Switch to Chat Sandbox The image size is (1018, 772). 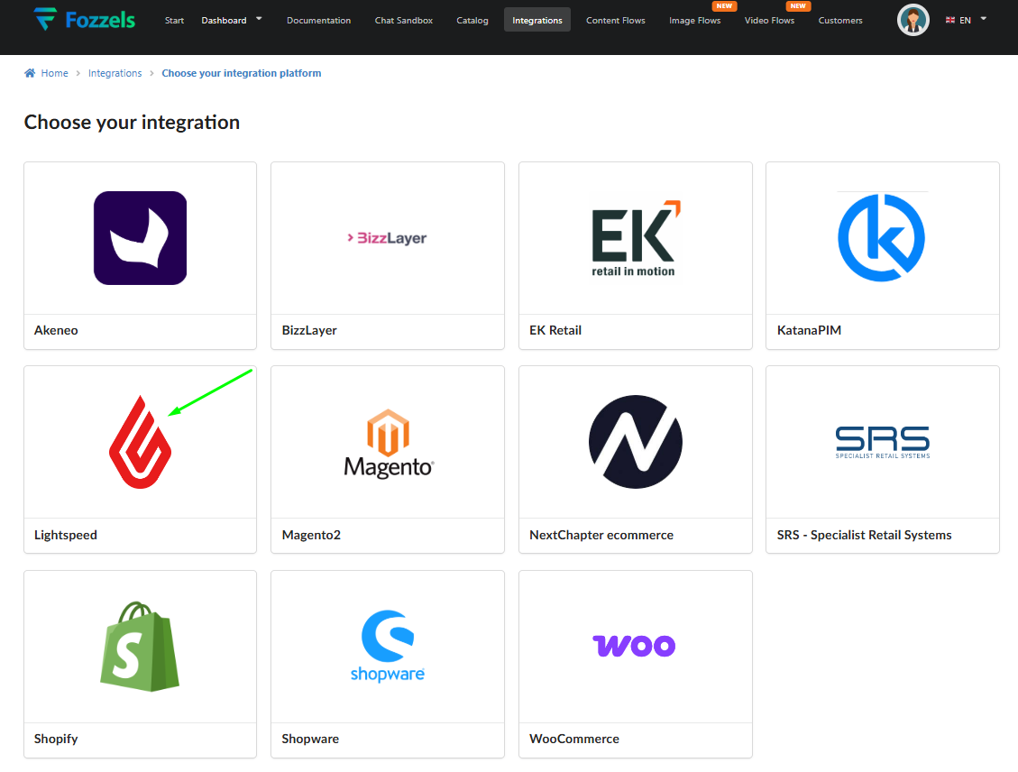coord(404,20)
